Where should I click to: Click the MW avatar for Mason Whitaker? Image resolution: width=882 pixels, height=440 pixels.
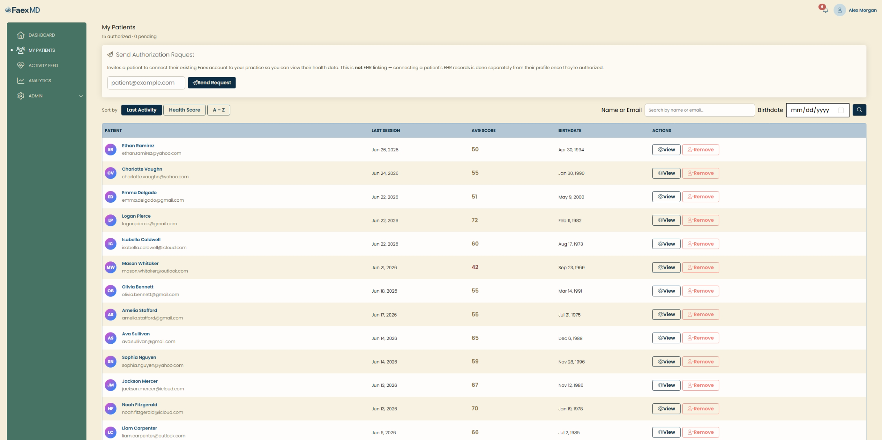click(x=111, y=267)
